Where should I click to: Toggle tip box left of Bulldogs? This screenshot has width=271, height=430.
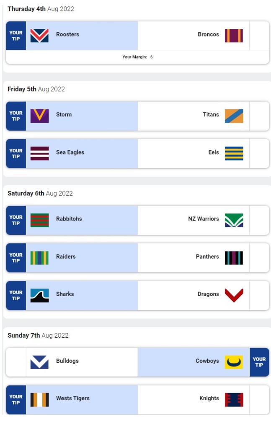click(x=16, y=362)
